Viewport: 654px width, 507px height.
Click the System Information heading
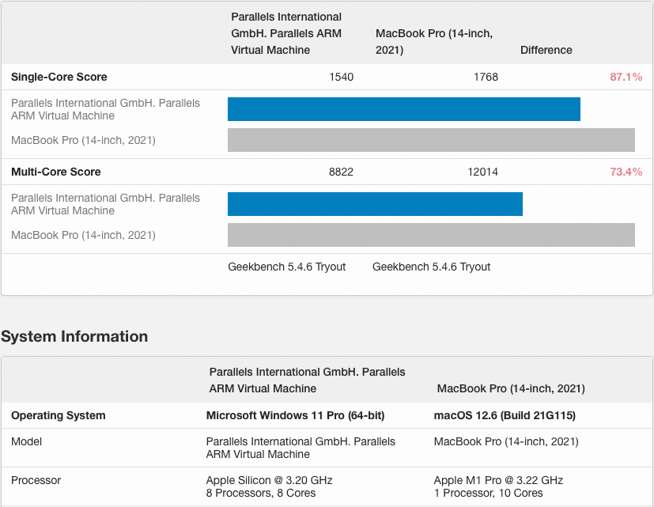(74, 336)
